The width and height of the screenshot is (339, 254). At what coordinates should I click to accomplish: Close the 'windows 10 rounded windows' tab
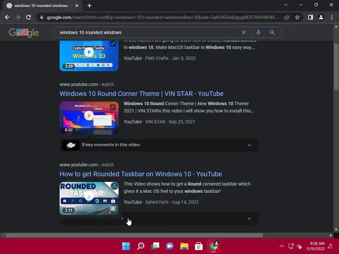click(77, 6)
